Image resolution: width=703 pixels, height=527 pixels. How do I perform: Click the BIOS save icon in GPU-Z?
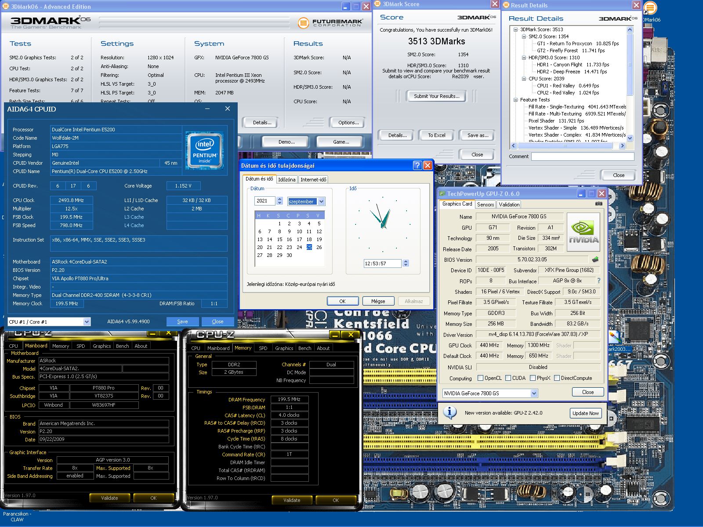[595, 259]
